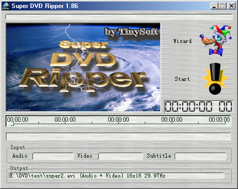
Task: Click the second 00:00:00 timeline marker
Action: coord(65,120)
